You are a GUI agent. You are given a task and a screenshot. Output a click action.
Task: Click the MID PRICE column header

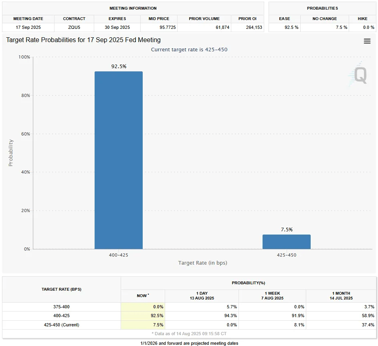159,18
